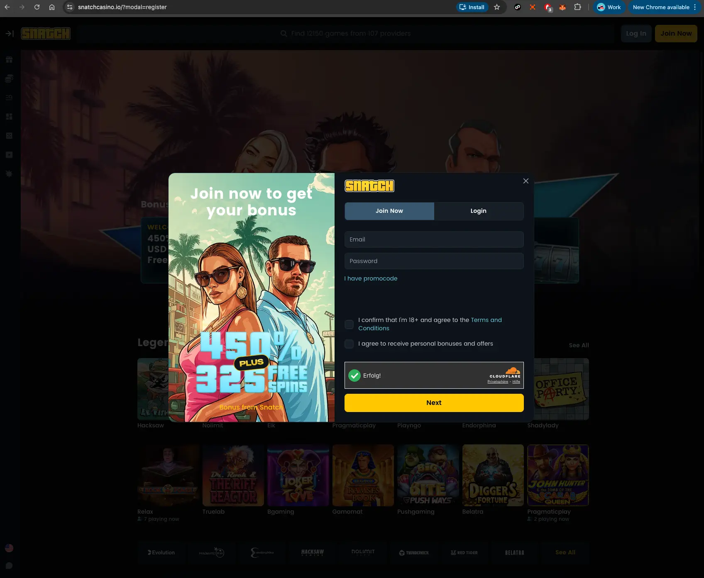
Task: Open the live chat bubble icon
Action: [x=9, y=566]
